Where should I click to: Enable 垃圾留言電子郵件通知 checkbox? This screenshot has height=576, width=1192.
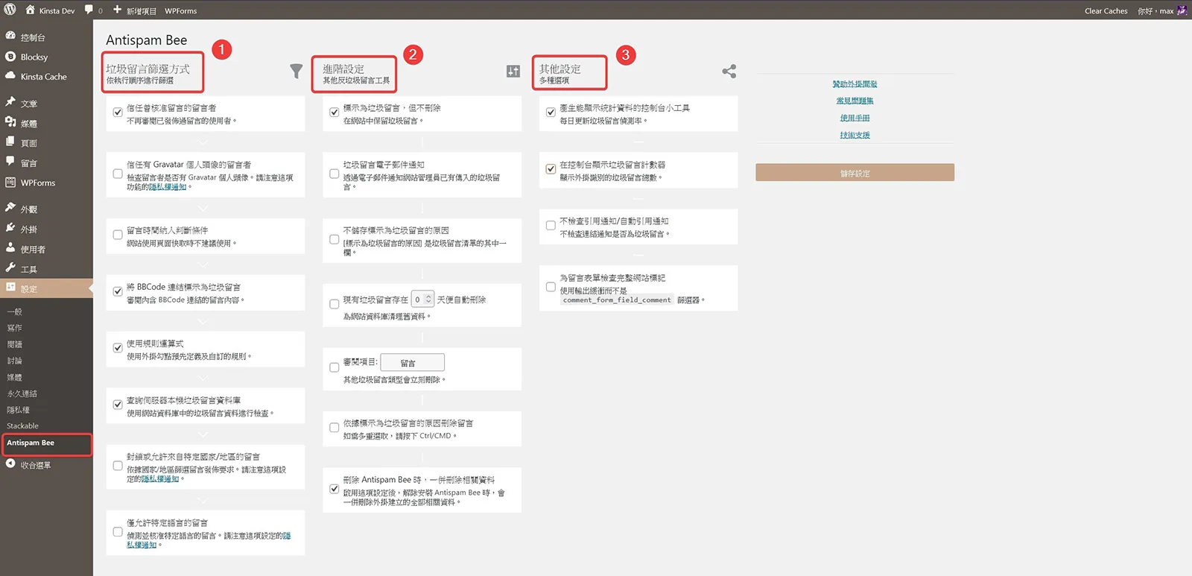coord(335,173)
